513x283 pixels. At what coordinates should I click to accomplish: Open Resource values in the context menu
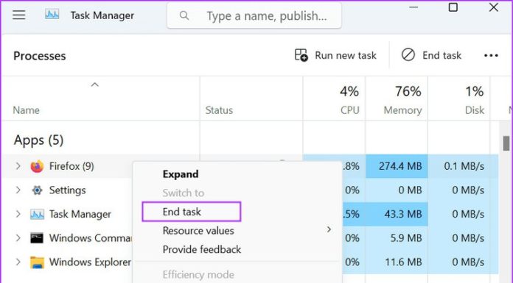point(198,231)
